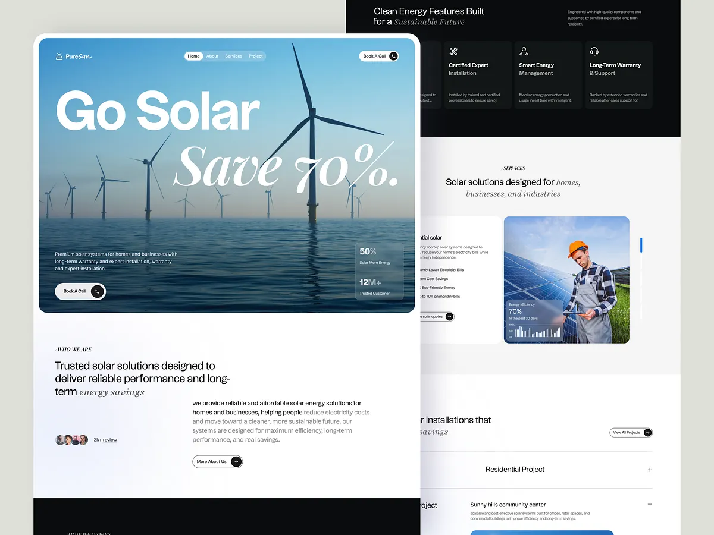Click the reviewer avatars group

[x=72, y=440]
